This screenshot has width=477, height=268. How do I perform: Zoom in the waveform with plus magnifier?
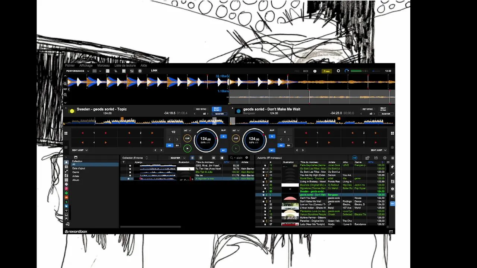coord(65,84)
